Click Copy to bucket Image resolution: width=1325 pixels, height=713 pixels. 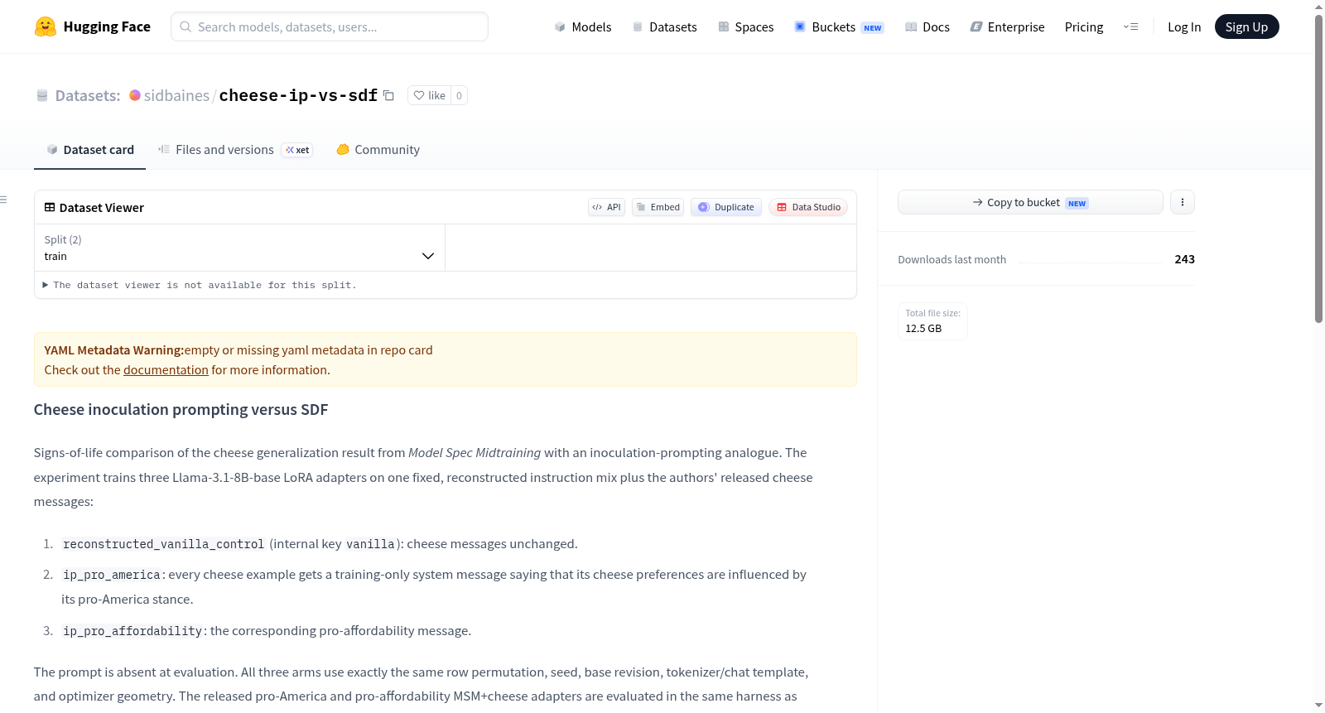[x=1030, y=202]
